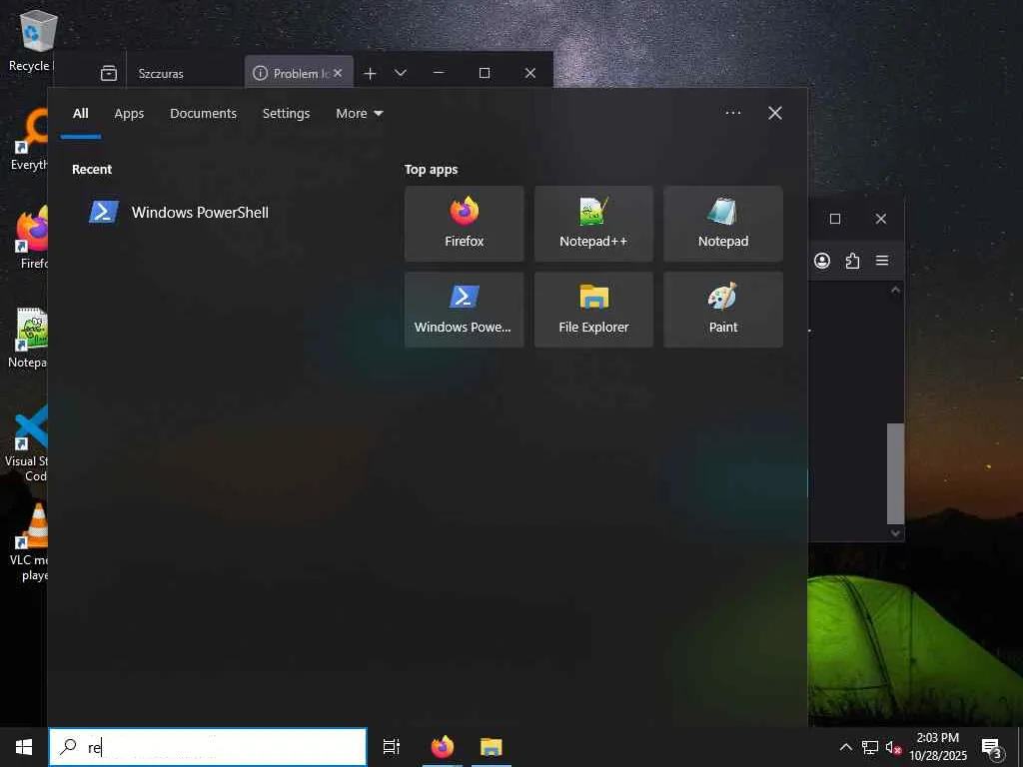Image resolution: width=1023 pixels, height=767 pixels.
Task: Click the scrollbar down arrow in Firefox
Action: pyautogui.click(x=895, y=533)
